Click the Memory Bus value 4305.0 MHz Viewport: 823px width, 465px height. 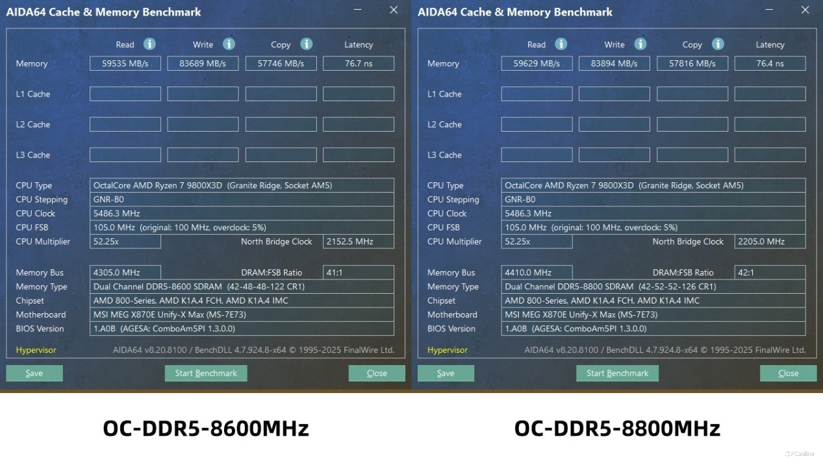pos(125,272)
